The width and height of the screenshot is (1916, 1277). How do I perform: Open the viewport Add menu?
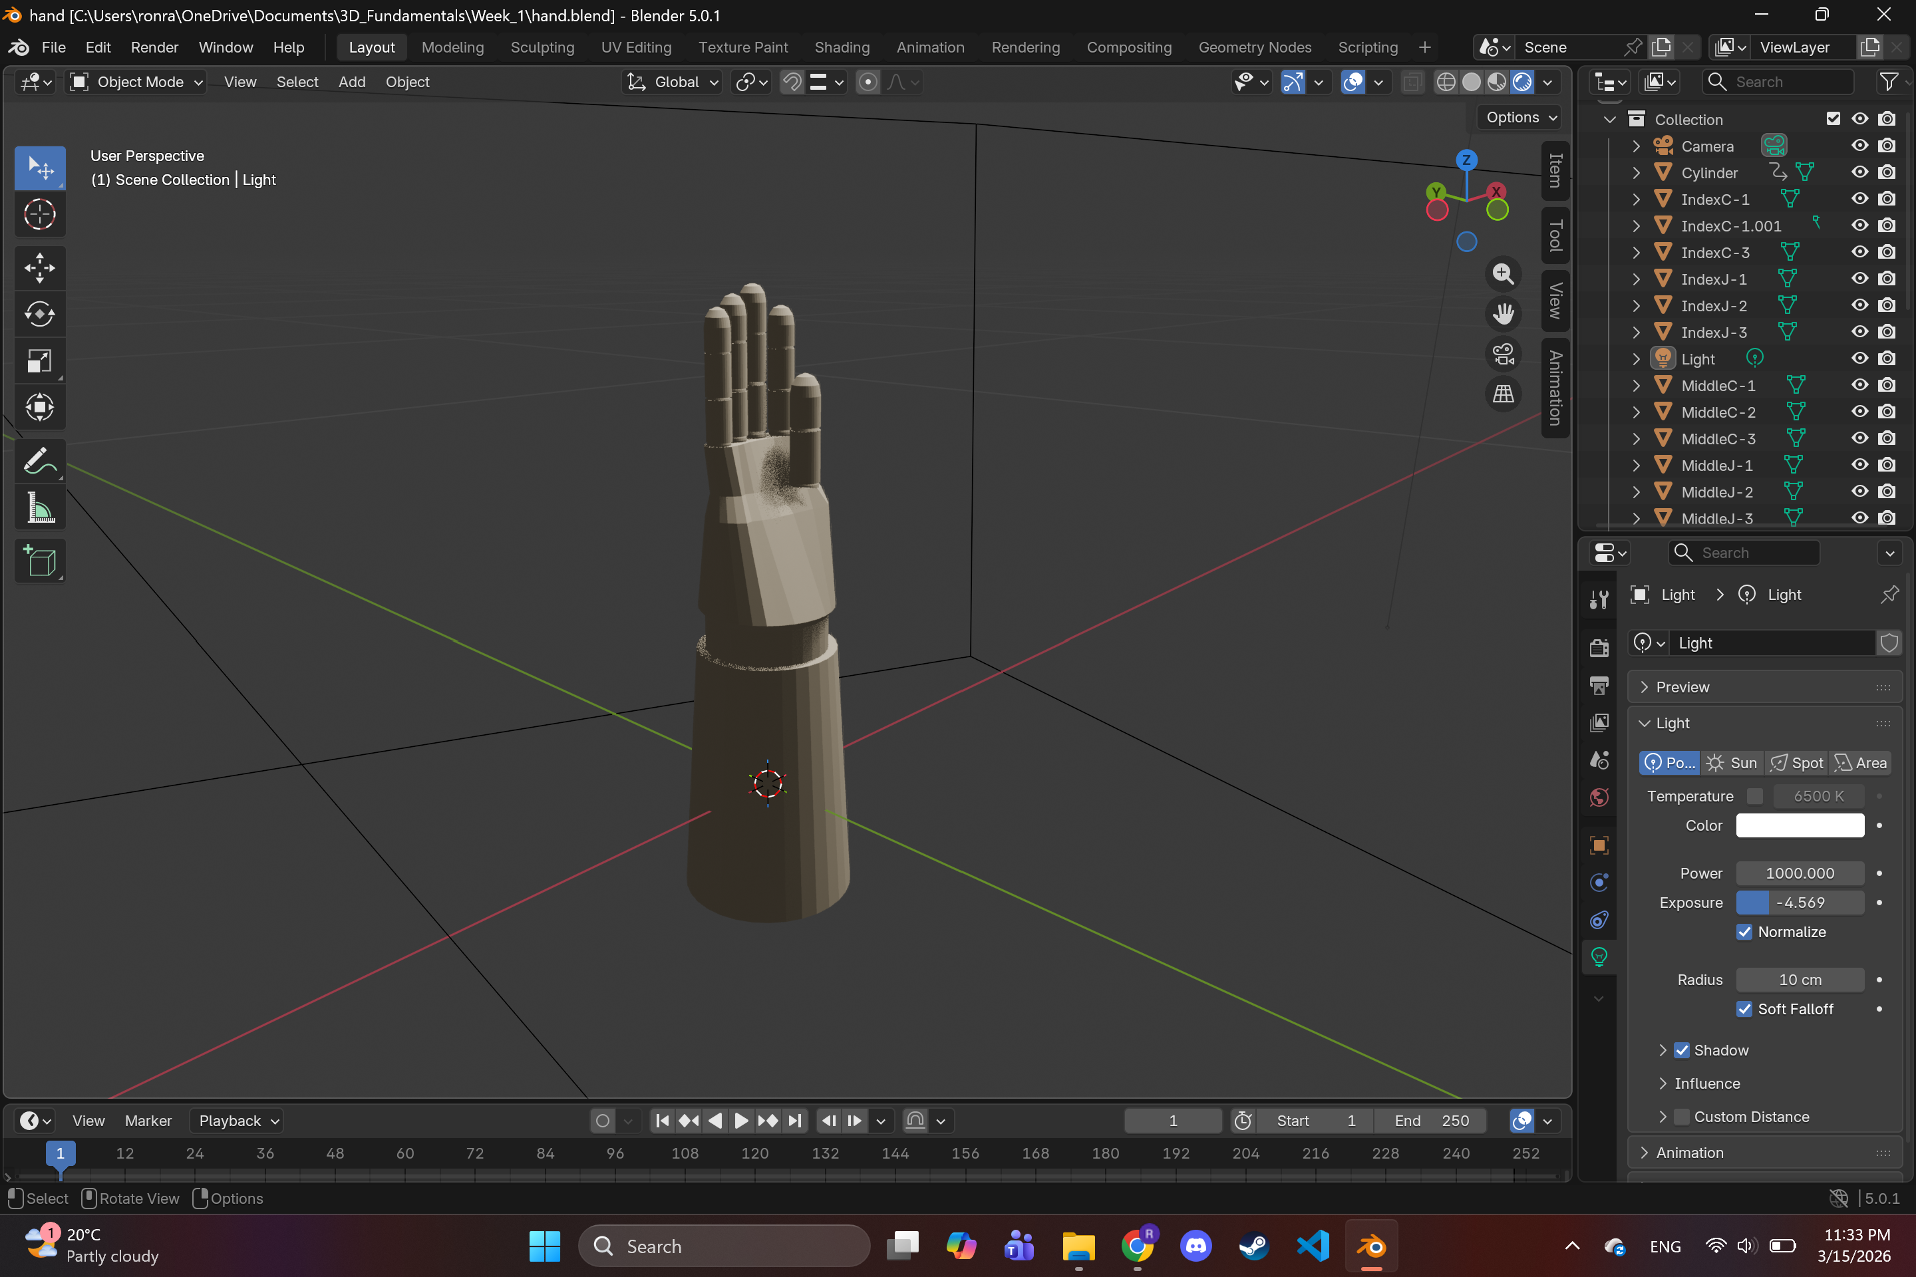[352, 82]
